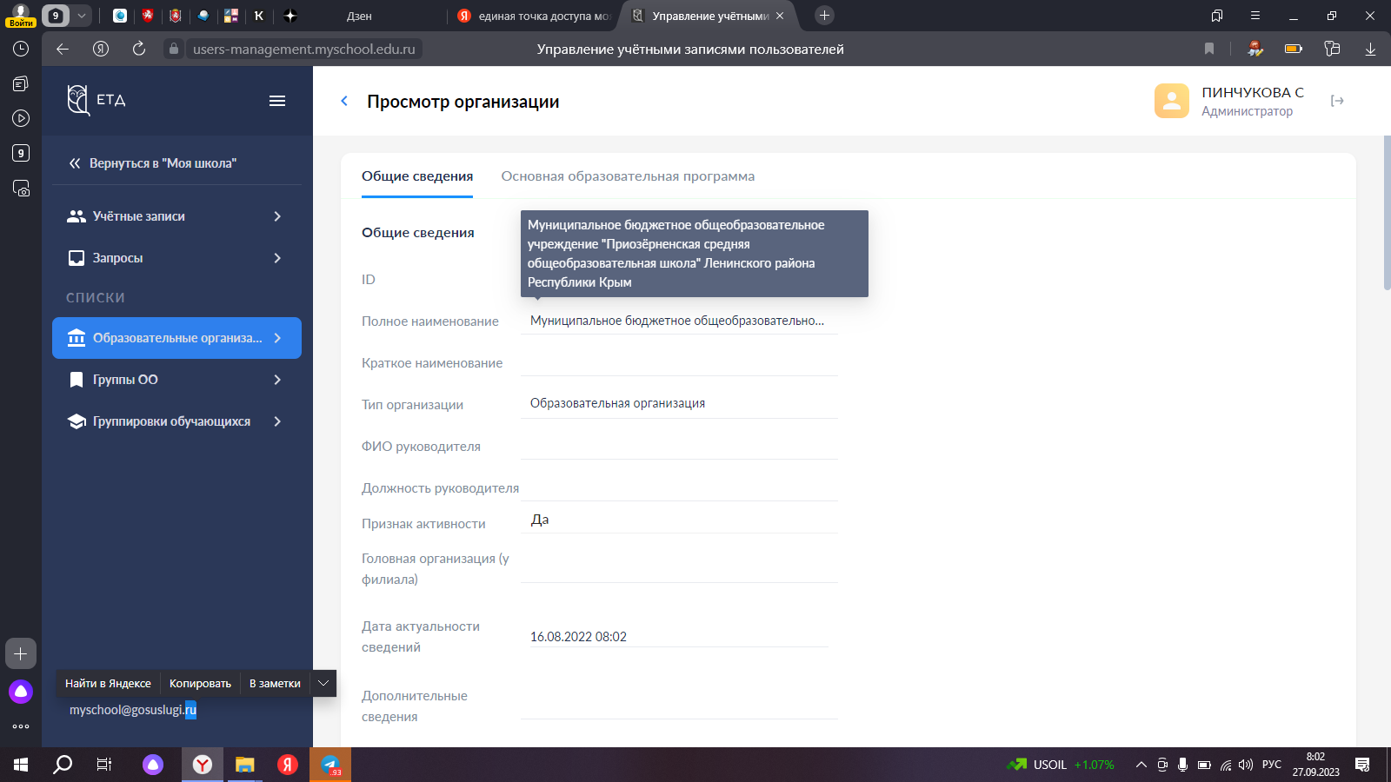Open Windows search
1391x782 pixels.
pyautogui.click(x=63, y=765)
